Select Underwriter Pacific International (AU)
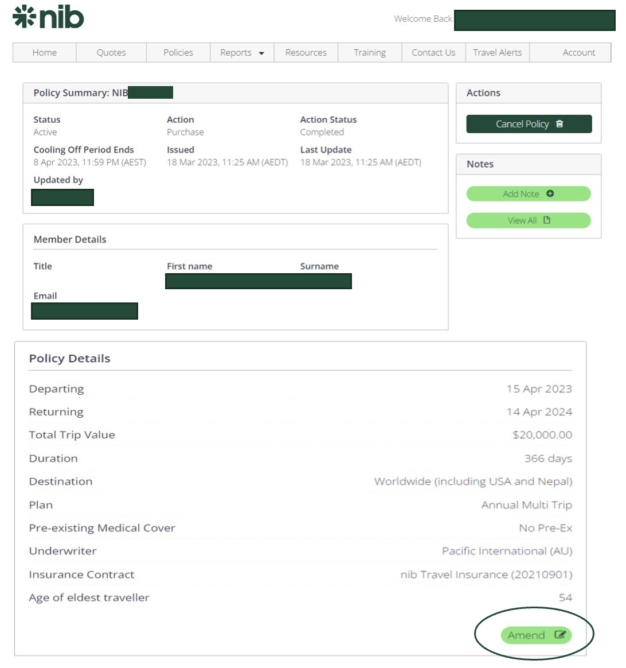Image resolution: width=626 pixels, height=668 pixels. (507, 552)
